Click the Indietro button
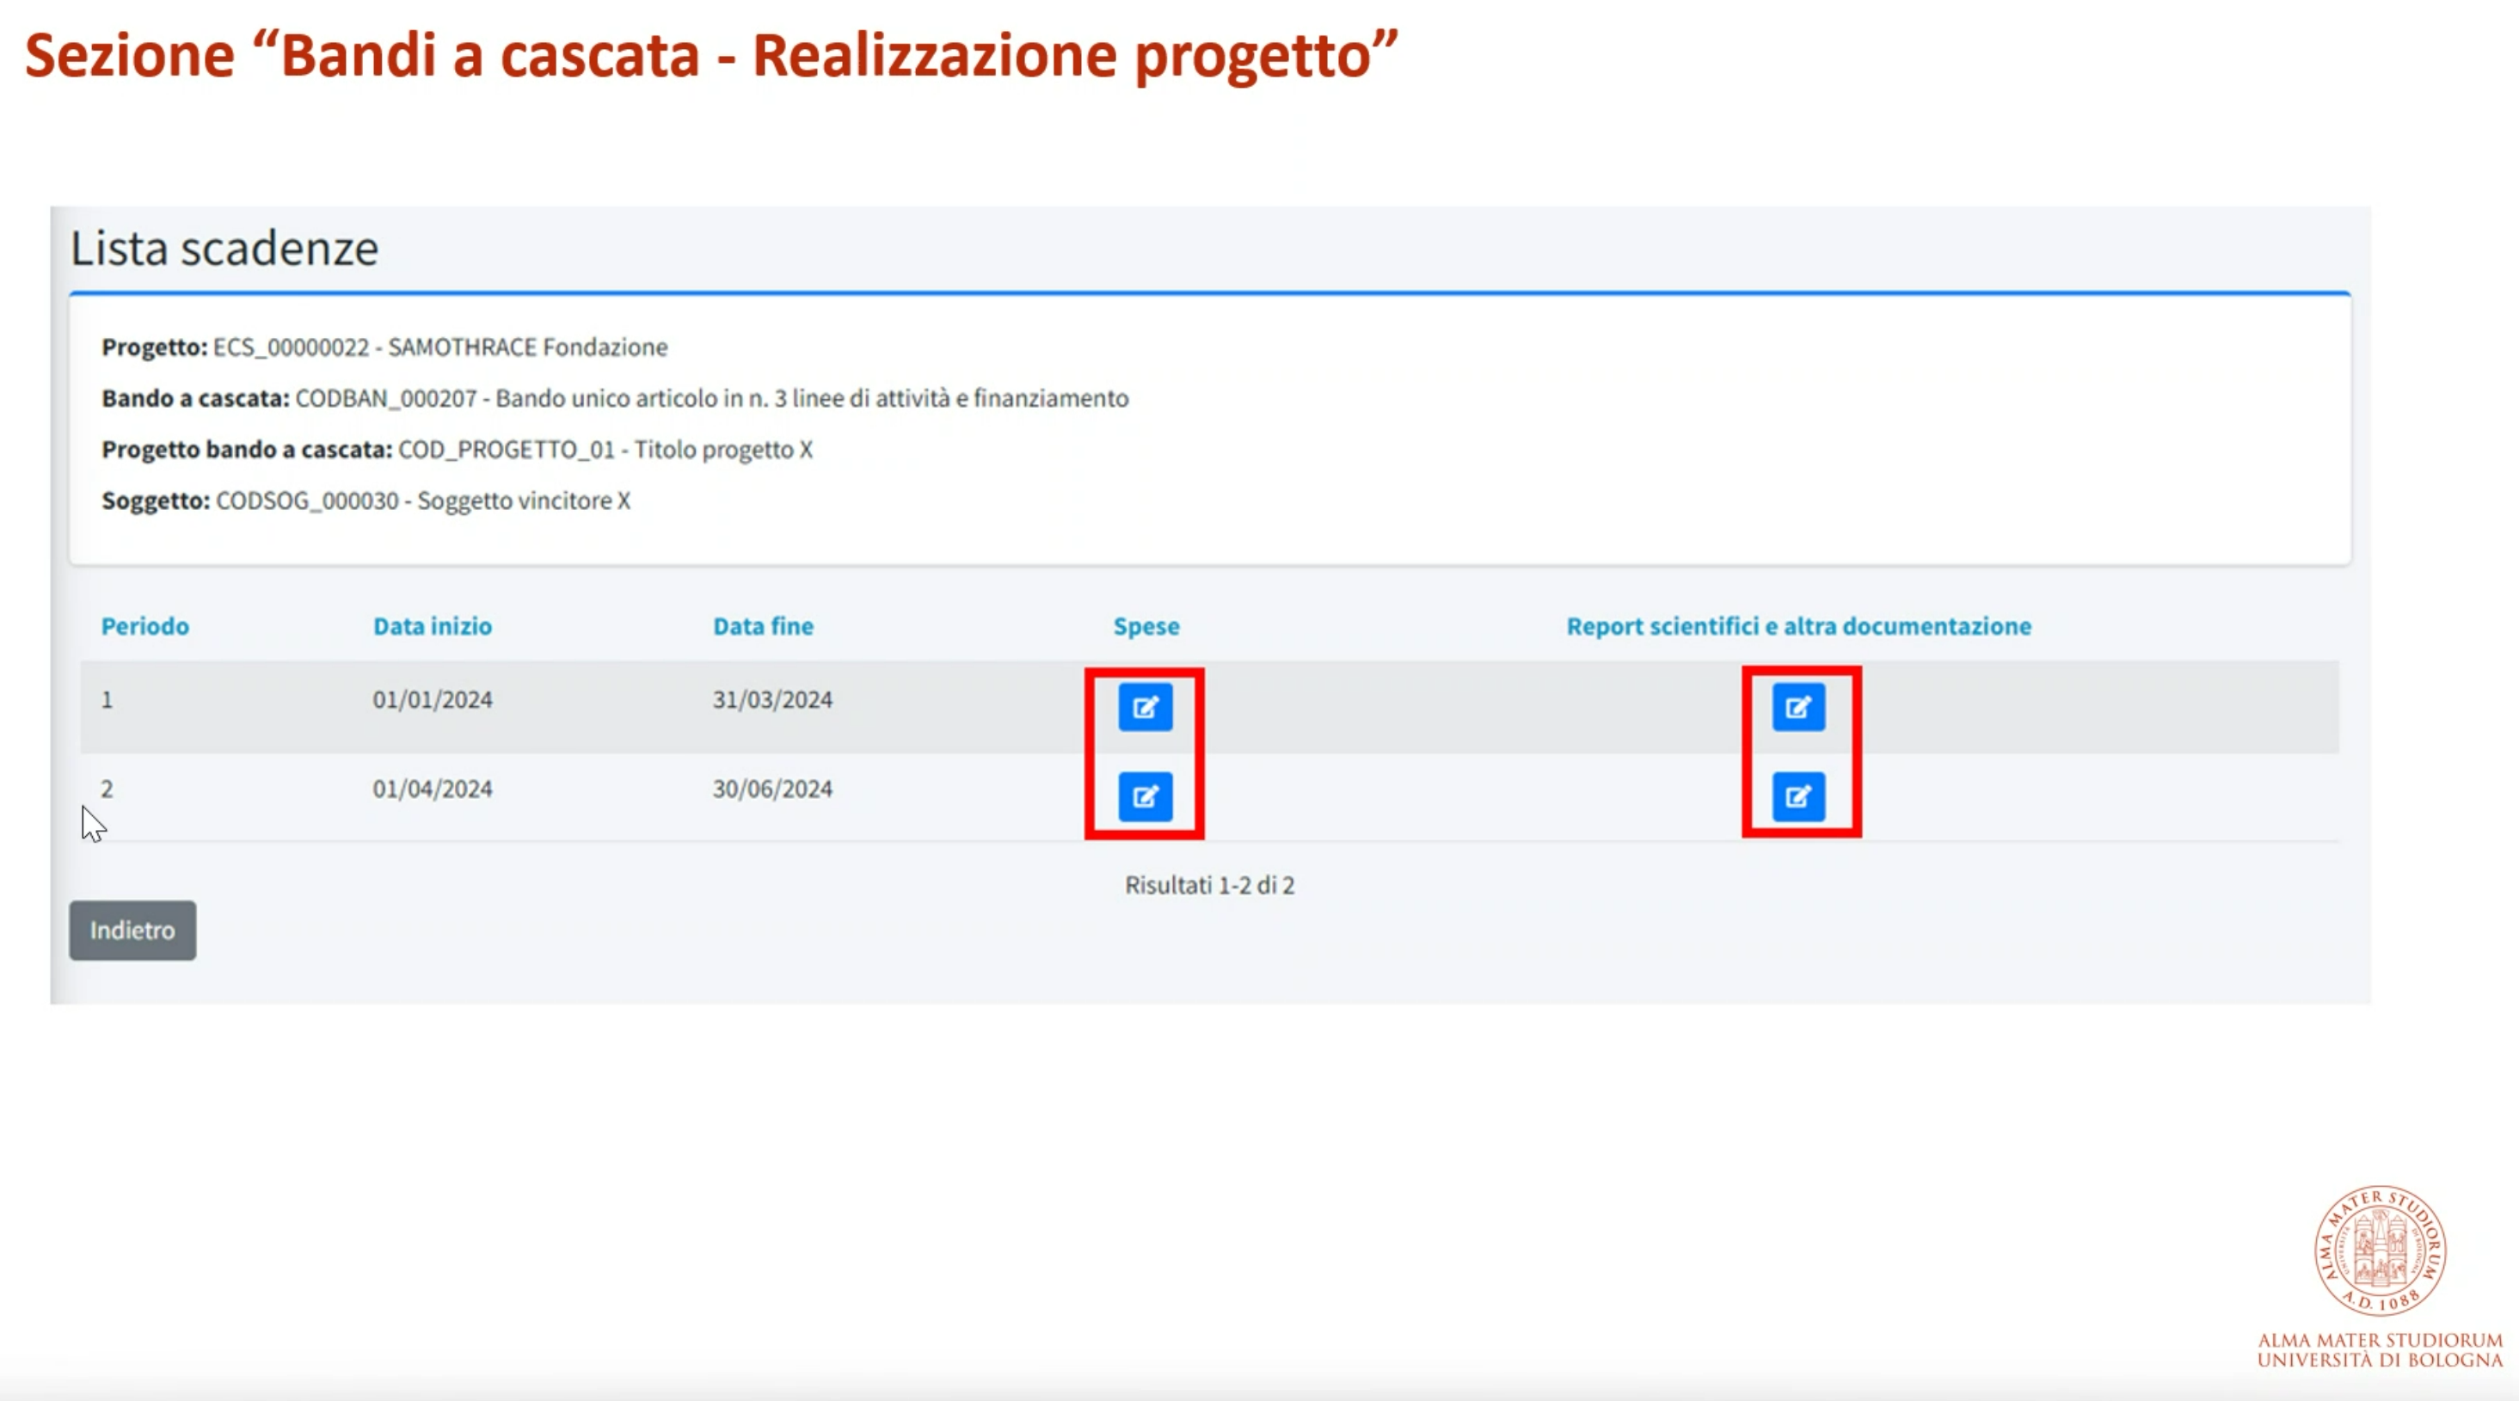This screenshot has height=1401, width=2519. tap(132, 930)
